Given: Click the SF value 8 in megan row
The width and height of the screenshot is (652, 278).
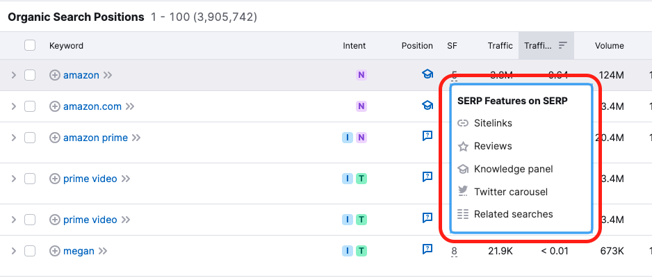Looking at the screenshot, I should [454, 251].
